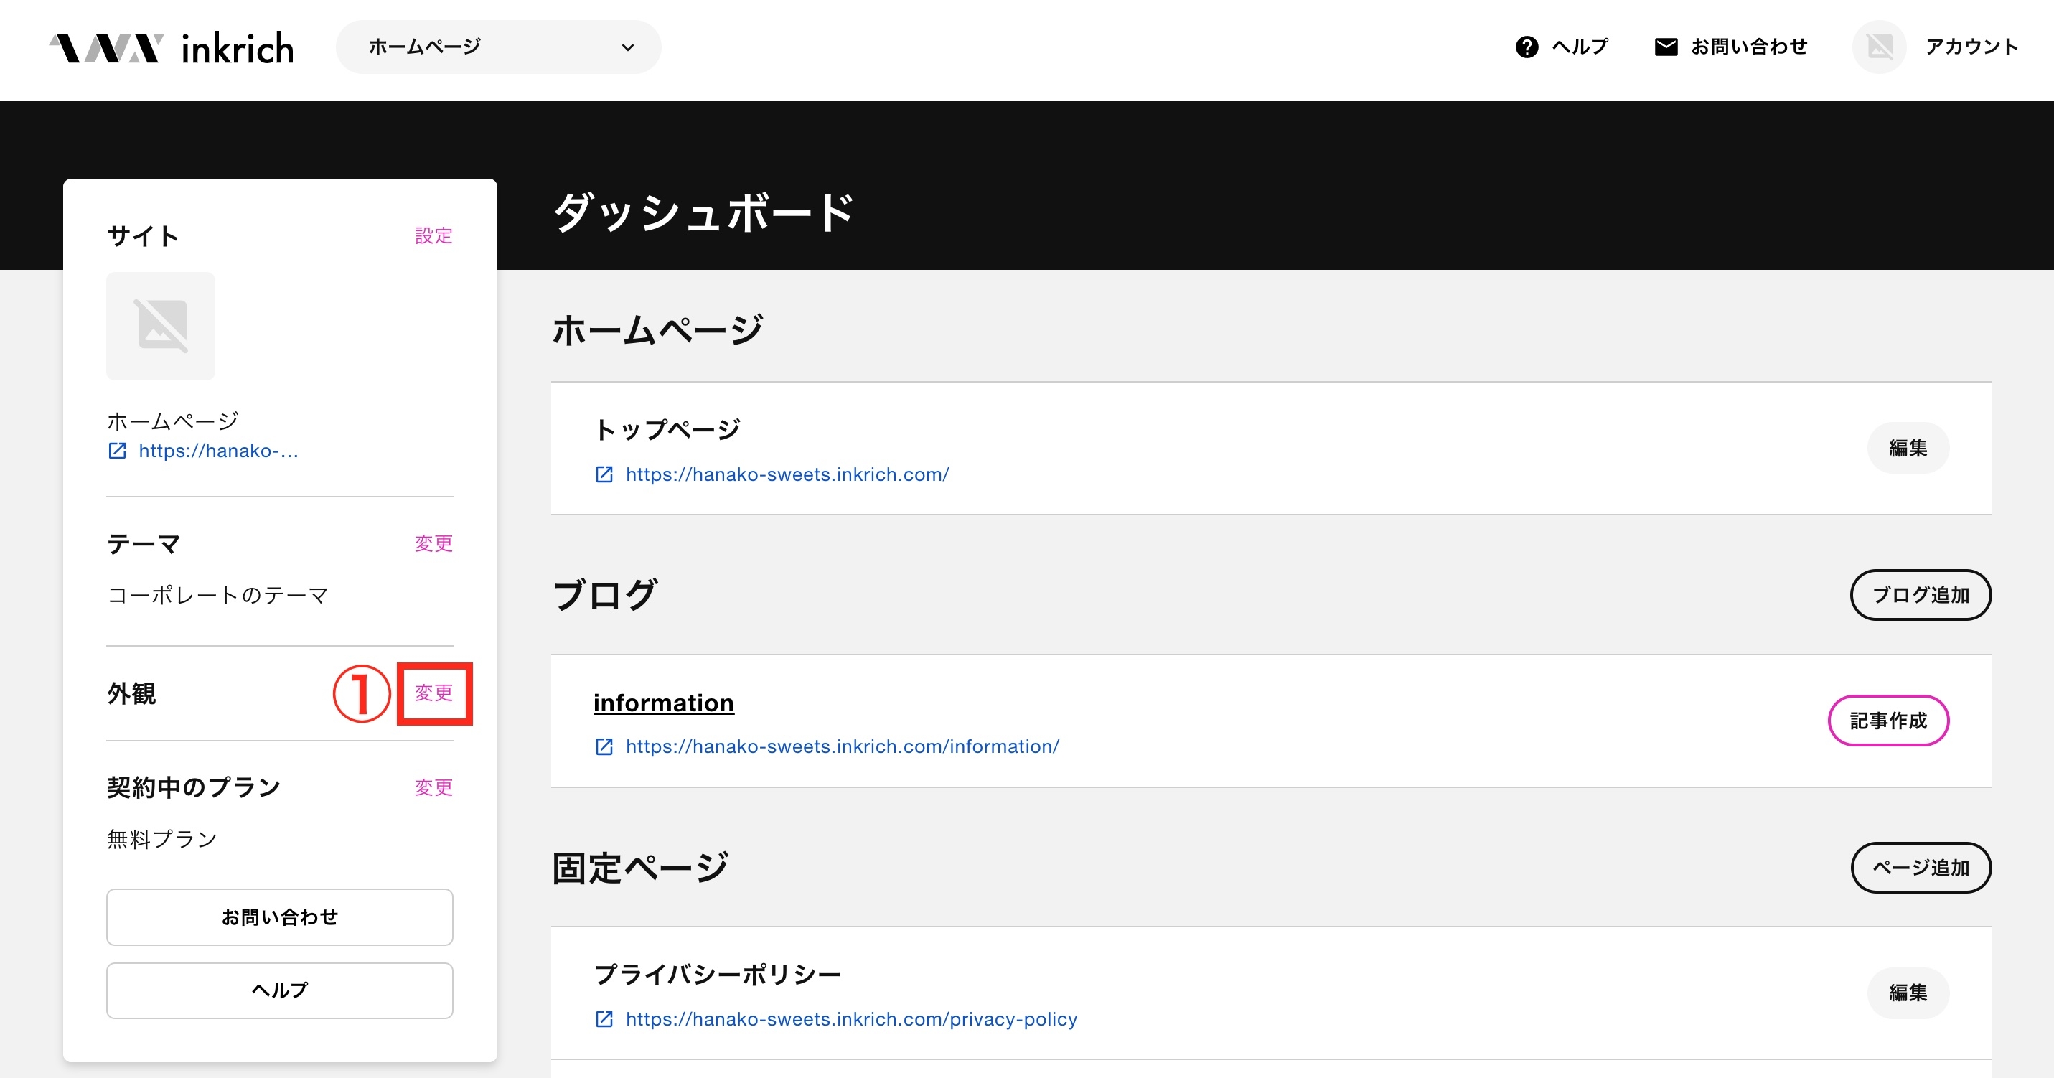This screenshot has width=2054, height=1078.
Task: Click the account avatar icon
Action: (x=1879, y=47)
